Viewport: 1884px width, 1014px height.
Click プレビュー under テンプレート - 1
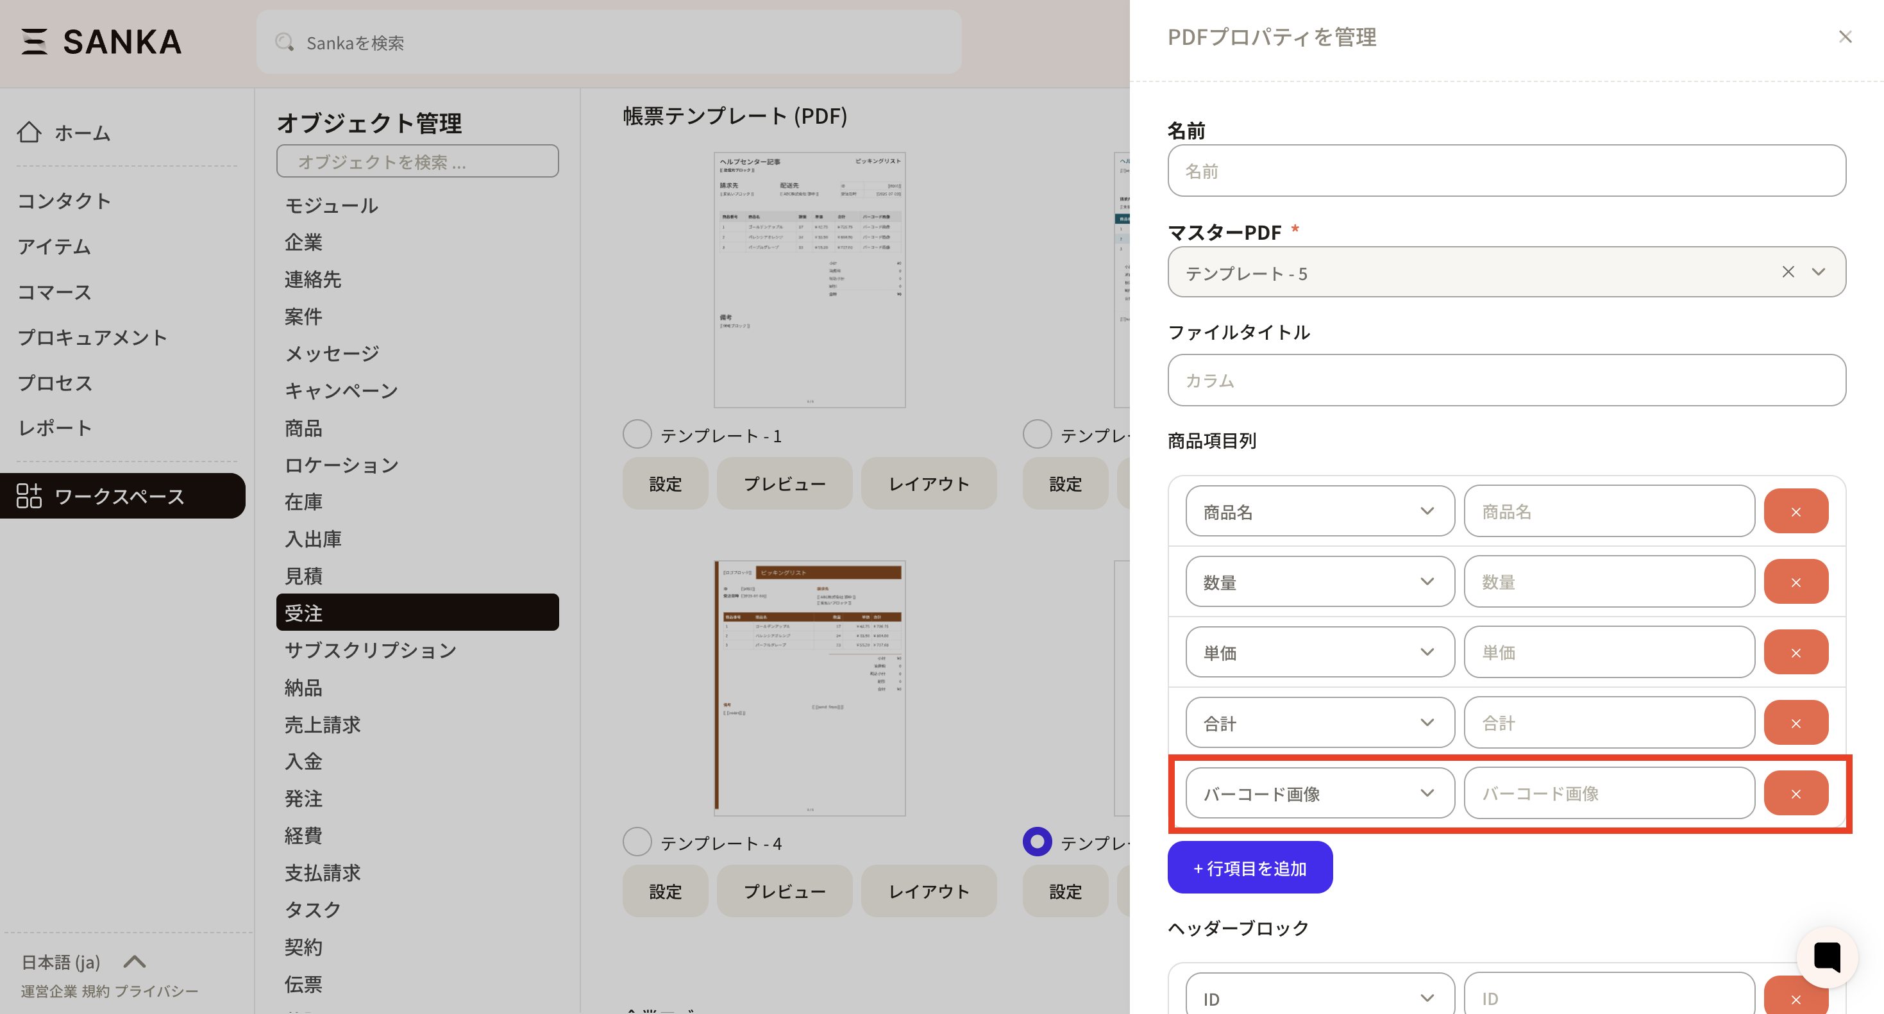tap(784, 484)
